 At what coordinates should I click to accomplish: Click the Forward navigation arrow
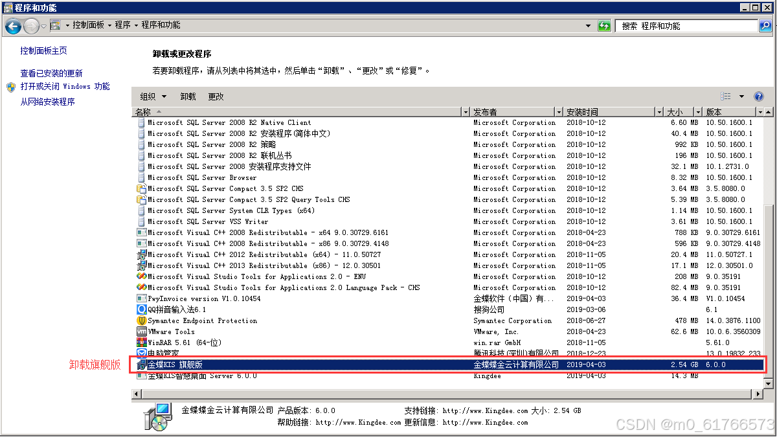[x=31, y=26]
